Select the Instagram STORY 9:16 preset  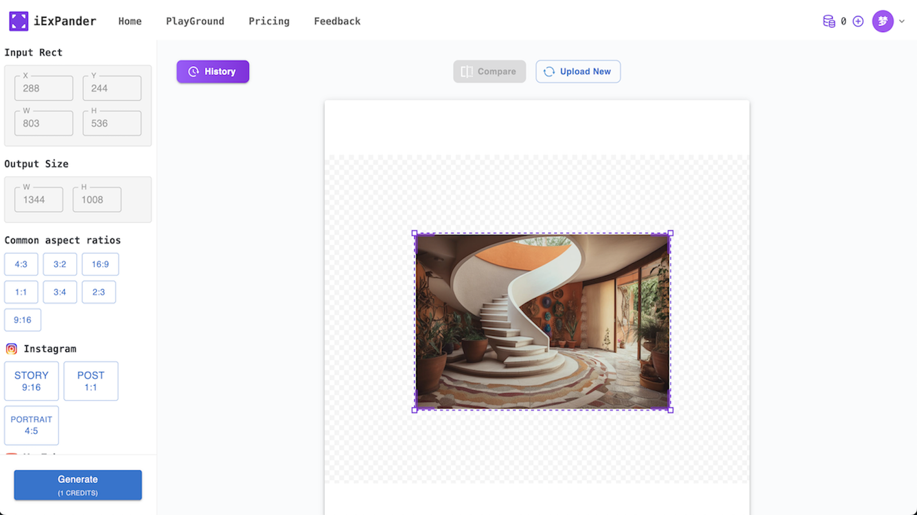(32, 381)
